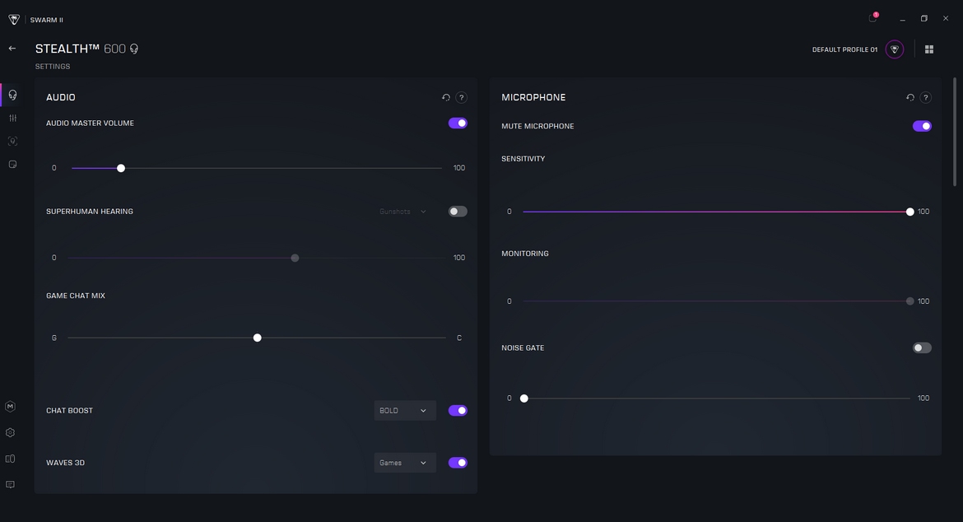The height and width of the screenshot is (522, 963).
Task: Click the Default Profile 01 label
Action: (x=844, y=49)
